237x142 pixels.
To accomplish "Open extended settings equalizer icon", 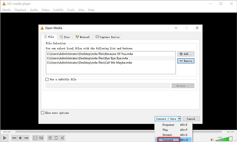I will pos(41,138).
